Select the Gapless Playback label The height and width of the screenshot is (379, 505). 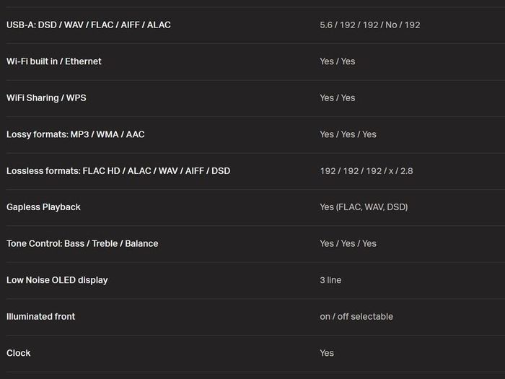pyautogui.click(x=43, y=207)
